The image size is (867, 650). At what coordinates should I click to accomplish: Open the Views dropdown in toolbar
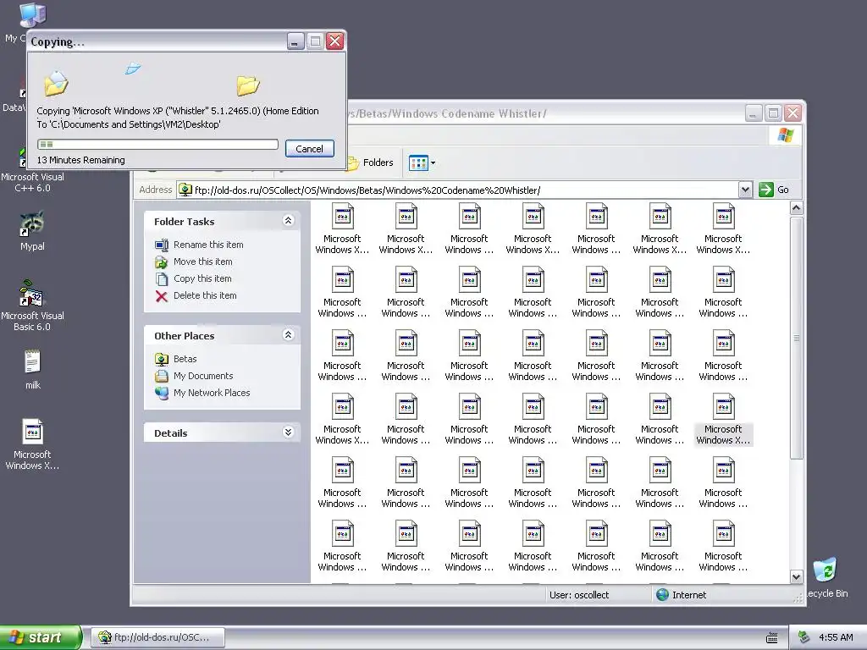pos(422,162)
